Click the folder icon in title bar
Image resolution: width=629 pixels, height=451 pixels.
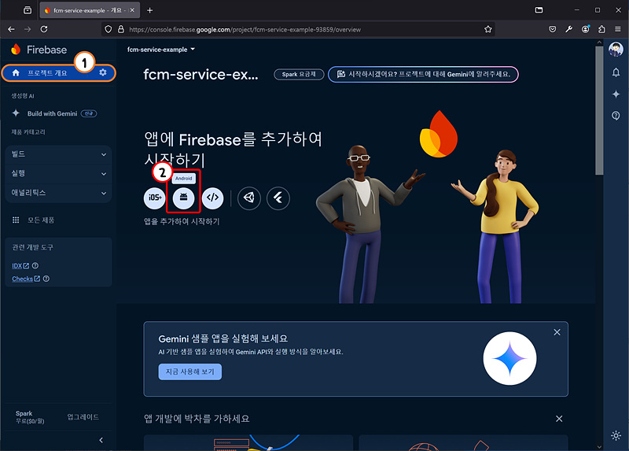point(539,10)
